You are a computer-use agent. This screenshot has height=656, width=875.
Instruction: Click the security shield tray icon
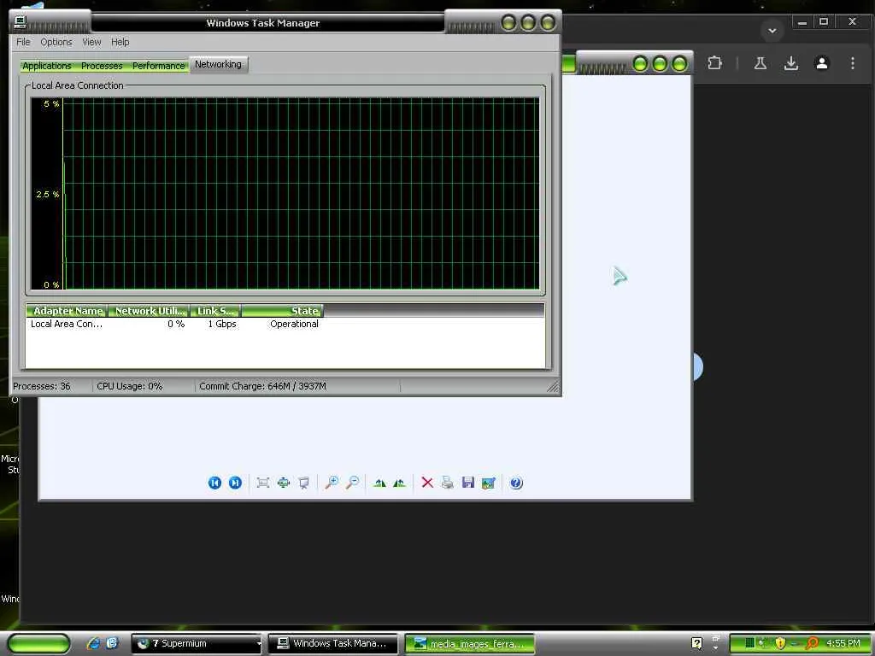(x=780, y=643)
